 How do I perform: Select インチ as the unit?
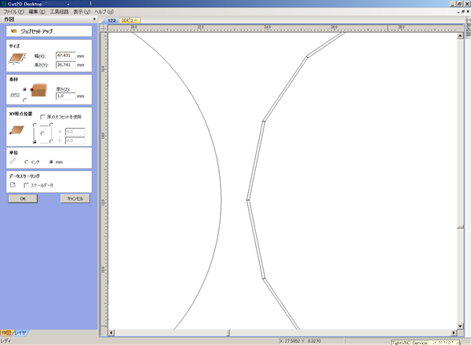27,162
